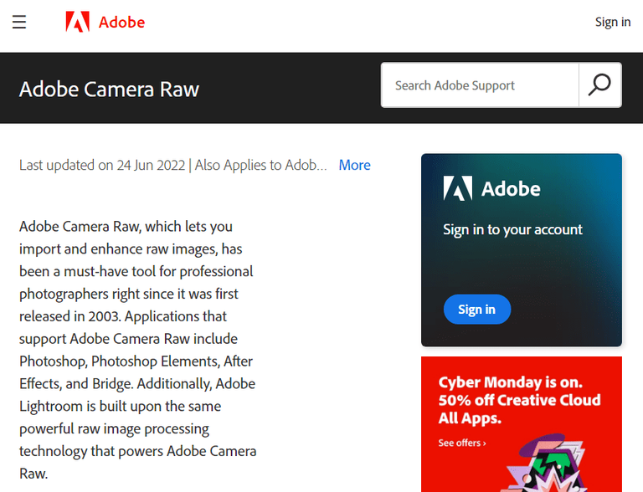Viewport: 643px width, 492px height.
Task: Click the red Adobe logo icon in the header
Action: pyautogui.click(x=77, y=22)
